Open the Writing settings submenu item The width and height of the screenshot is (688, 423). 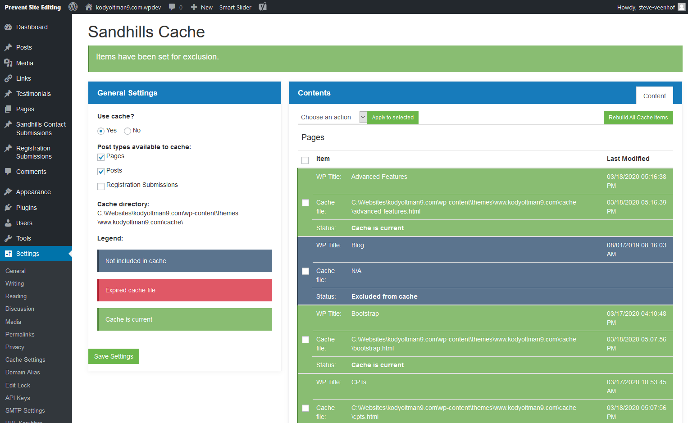click(x=14, y=283)
